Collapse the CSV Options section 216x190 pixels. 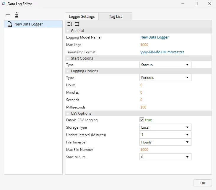68,114
